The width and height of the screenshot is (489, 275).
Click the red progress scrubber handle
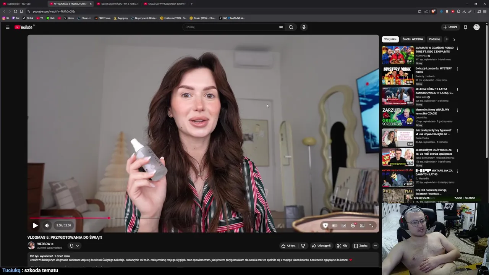point(109,218)
